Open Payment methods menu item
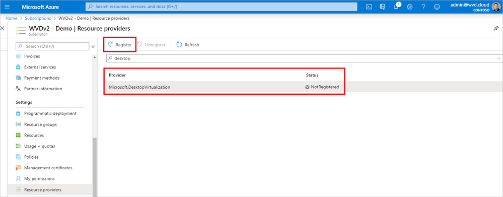503x197 pixels. click(42, 78)
